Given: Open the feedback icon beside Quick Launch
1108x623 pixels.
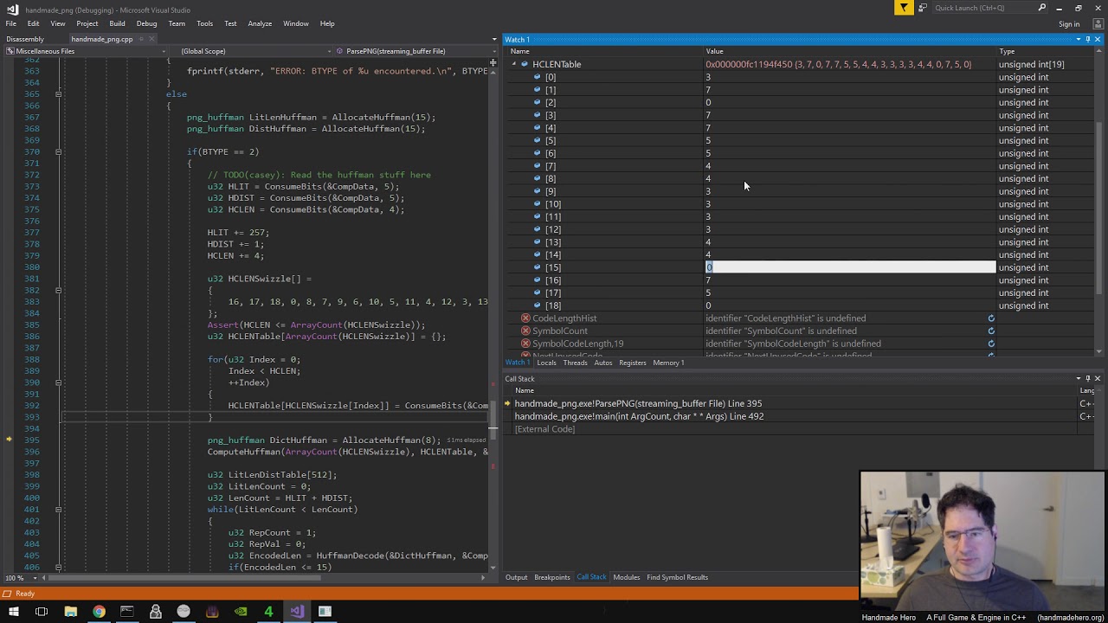Looking at the screenshot, I should [923, 8].
